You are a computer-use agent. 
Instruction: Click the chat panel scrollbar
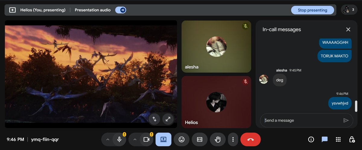click(x=356, y=106)
